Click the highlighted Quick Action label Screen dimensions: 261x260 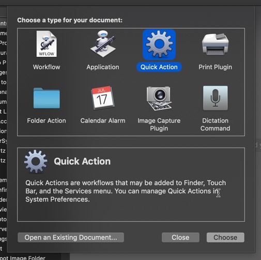(159, 67)
